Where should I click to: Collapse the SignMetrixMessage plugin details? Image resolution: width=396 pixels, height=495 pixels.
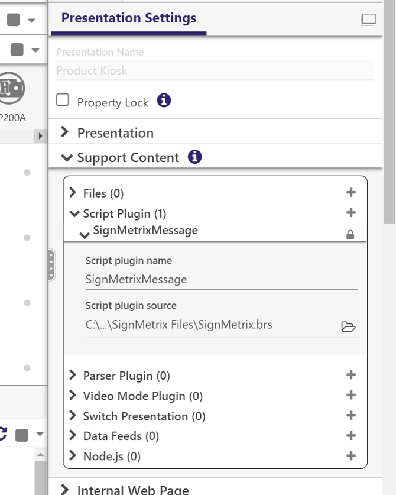point(85,235)
